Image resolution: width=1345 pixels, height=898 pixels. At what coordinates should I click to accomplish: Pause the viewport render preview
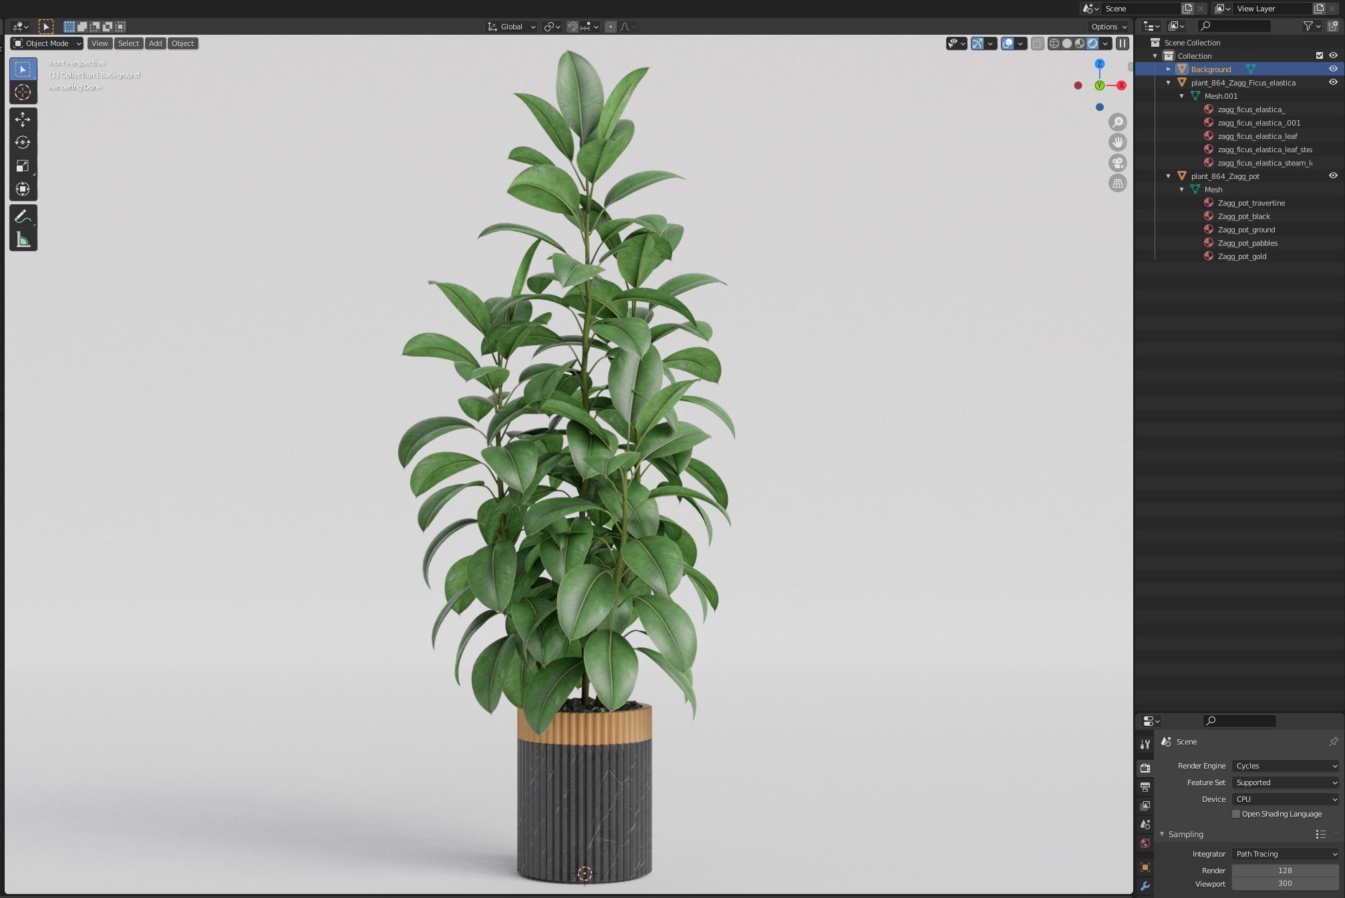pyautogui.click(x=1123, y=43)
